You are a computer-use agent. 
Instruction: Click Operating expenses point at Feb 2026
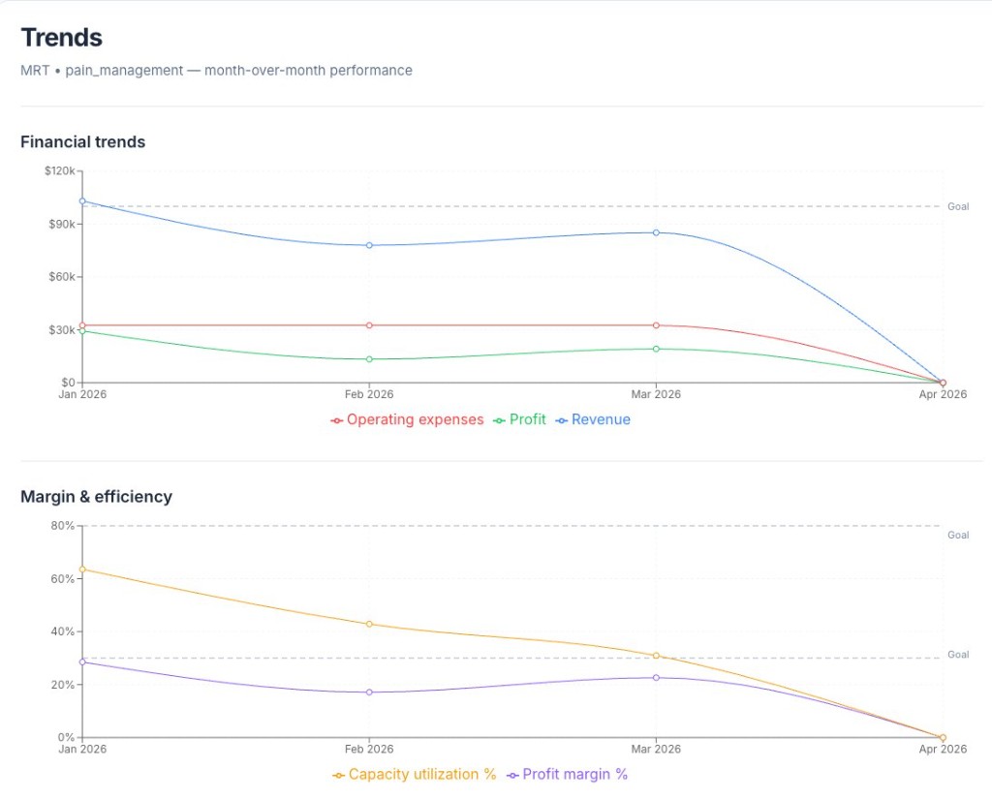tap(369, 325)
